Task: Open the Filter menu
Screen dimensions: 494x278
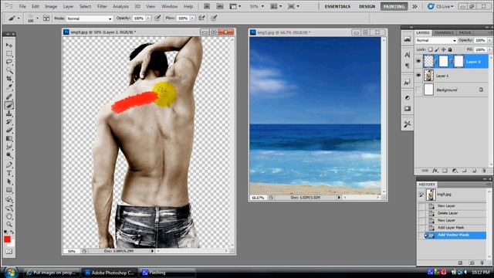Action: click(102, 6)
